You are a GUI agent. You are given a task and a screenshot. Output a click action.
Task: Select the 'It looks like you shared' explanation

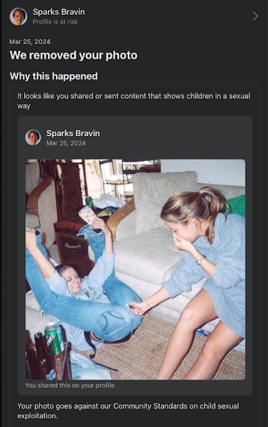pos(134,101)
